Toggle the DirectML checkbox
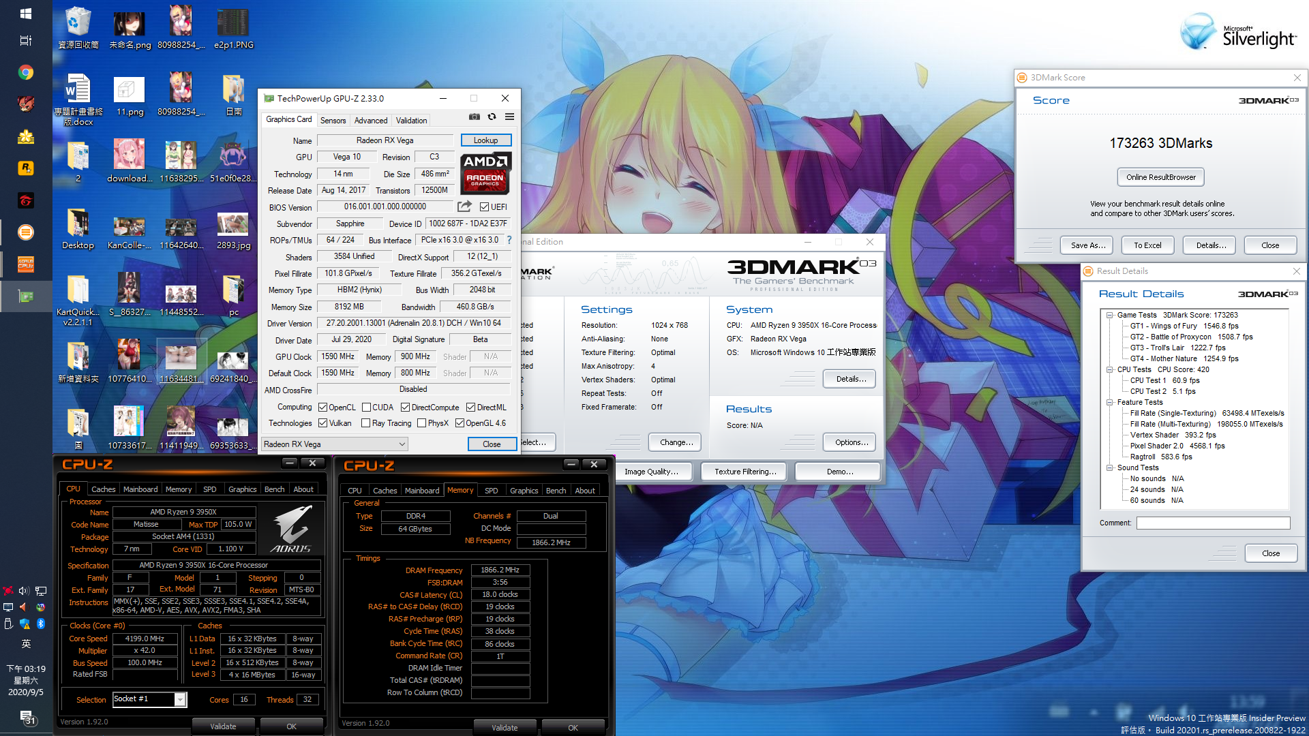1309x736 pixels. (471, 408)
